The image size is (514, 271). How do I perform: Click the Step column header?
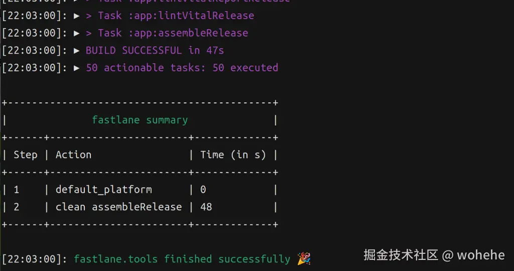pos(25,155)
